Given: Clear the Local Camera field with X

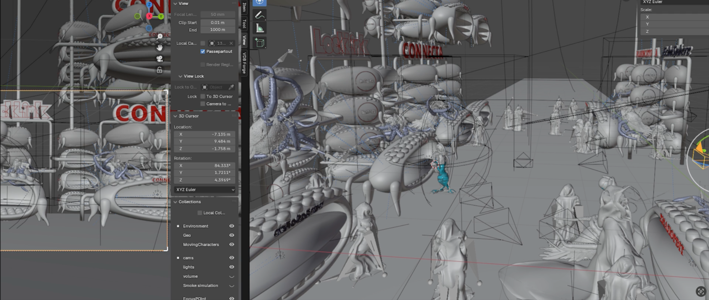Looking at the screenshot, I should tap(231, 43).
